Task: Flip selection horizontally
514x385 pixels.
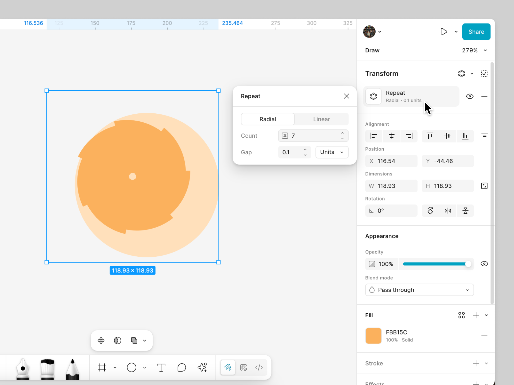Action: (448, 211)
